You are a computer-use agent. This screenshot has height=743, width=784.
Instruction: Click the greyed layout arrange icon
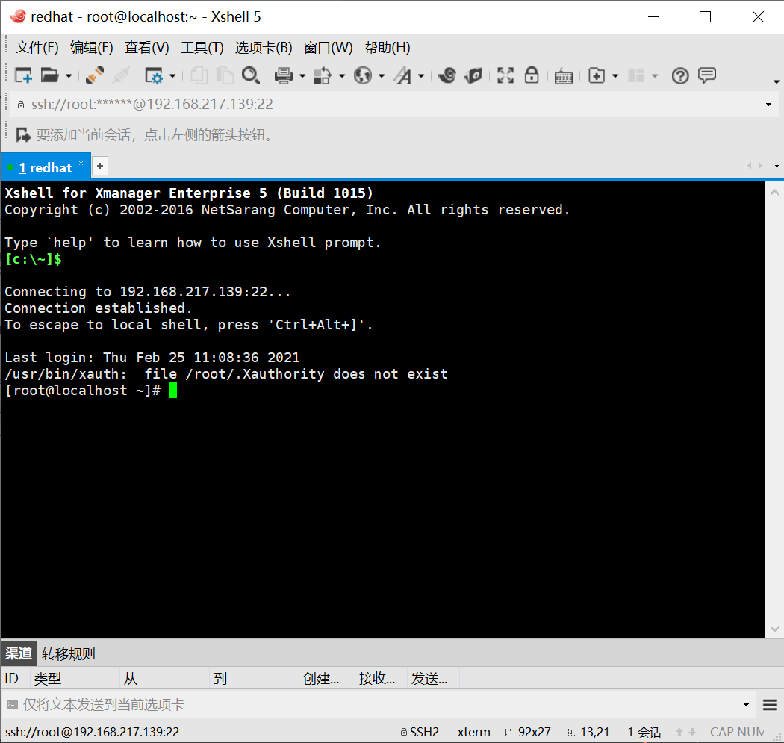click(636, 76)
